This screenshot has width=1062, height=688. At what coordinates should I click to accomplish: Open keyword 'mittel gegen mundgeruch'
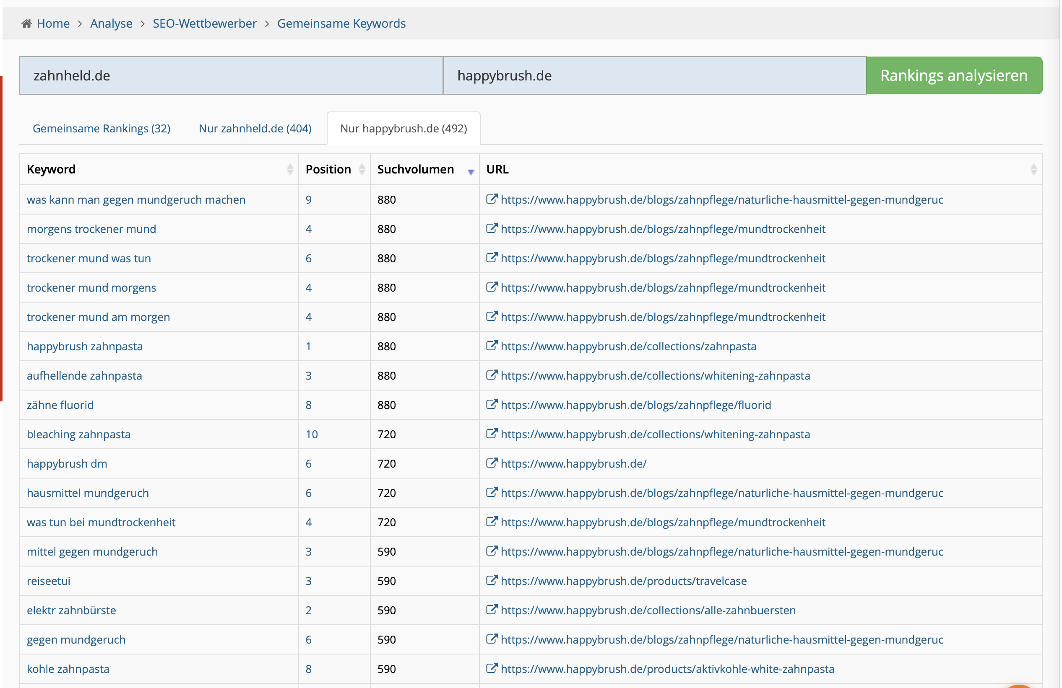[92, 552]
